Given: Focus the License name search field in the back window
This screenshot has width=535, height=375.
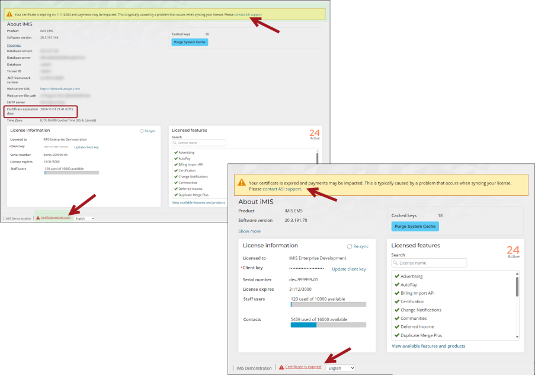Looking at the screenshot, I should point(199,143).
